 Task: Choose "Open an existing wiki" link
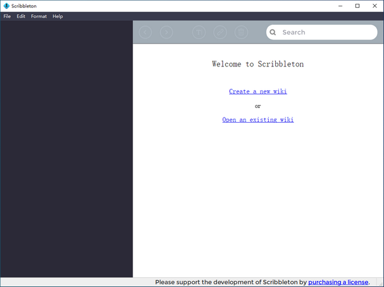258,120
